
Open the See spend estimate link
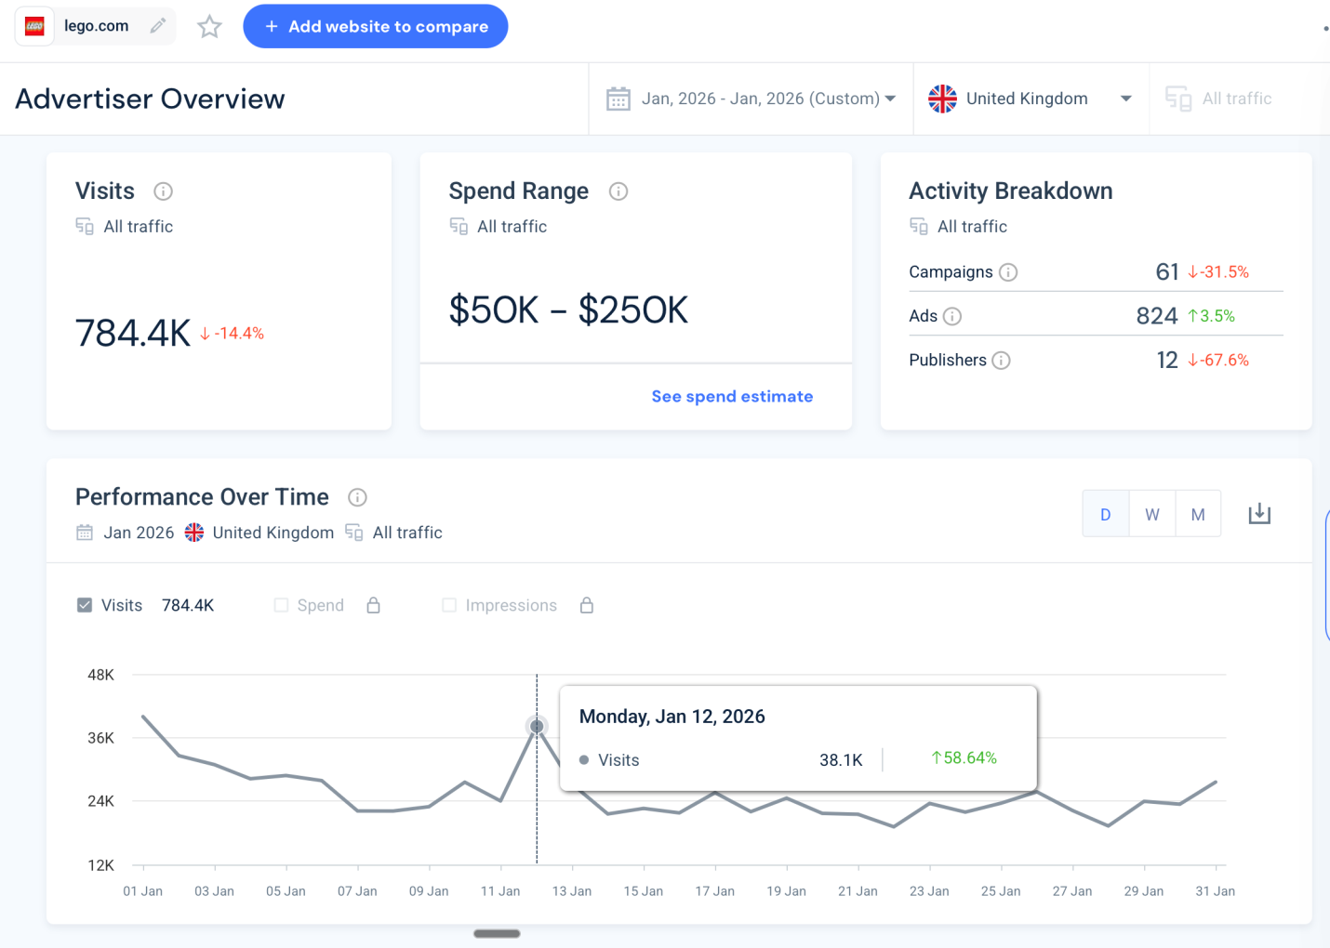732,397
